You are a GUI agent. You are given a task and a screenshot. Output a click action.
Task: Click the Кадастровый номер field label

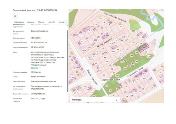[x=20, y=43]
